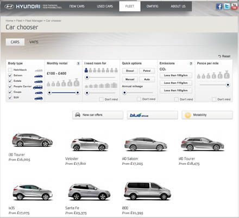Open the OWNING menu
The width and height of the screenshot is (239, 218).
click(x=152, y=7)
